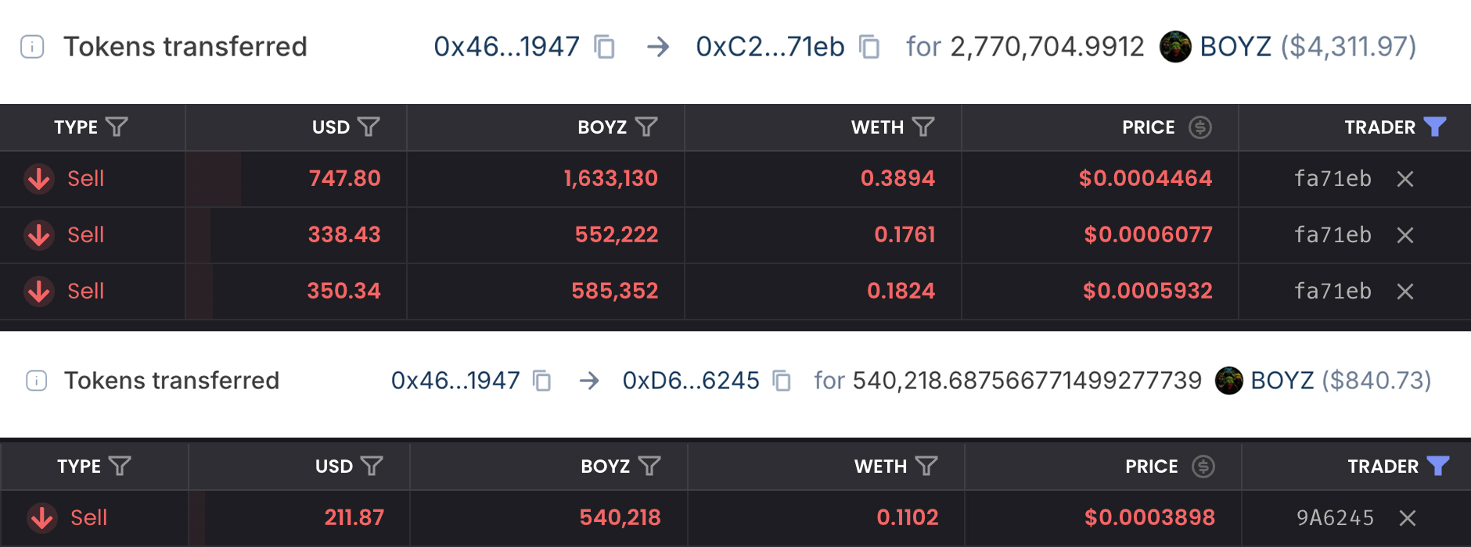Click info icon beside first Tokens transferred

32,47
